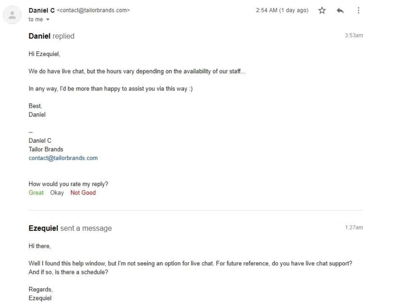Click the sender address in the header
Image resolution: width=402 pixels, height=307 pixels.
[x=93, y=10]
